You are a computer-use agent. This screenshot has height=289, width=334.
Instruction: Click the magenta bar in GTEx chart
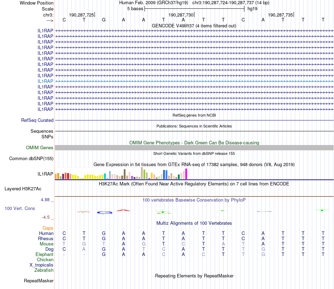tap(186, 174)
